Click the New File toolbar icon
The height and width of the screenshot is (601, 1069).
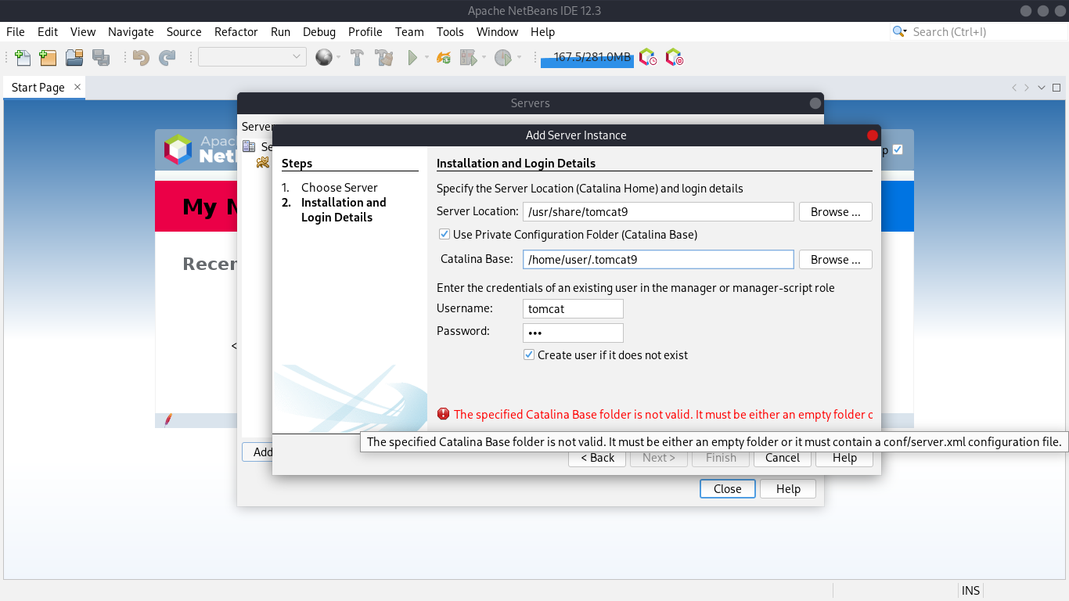point(23,57)
